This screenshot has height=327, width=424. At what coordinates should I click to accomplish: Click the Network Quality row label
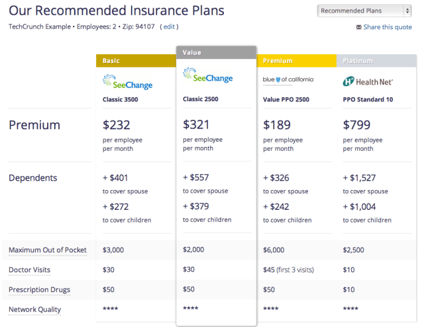(x=34, y=309)
